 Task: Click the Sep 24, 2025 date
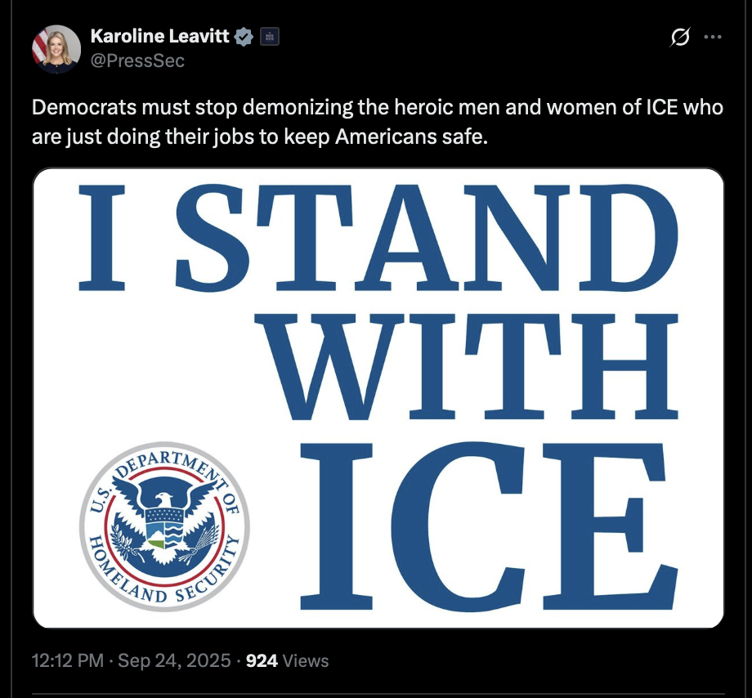pyautogui.click(x=174, y=660)
